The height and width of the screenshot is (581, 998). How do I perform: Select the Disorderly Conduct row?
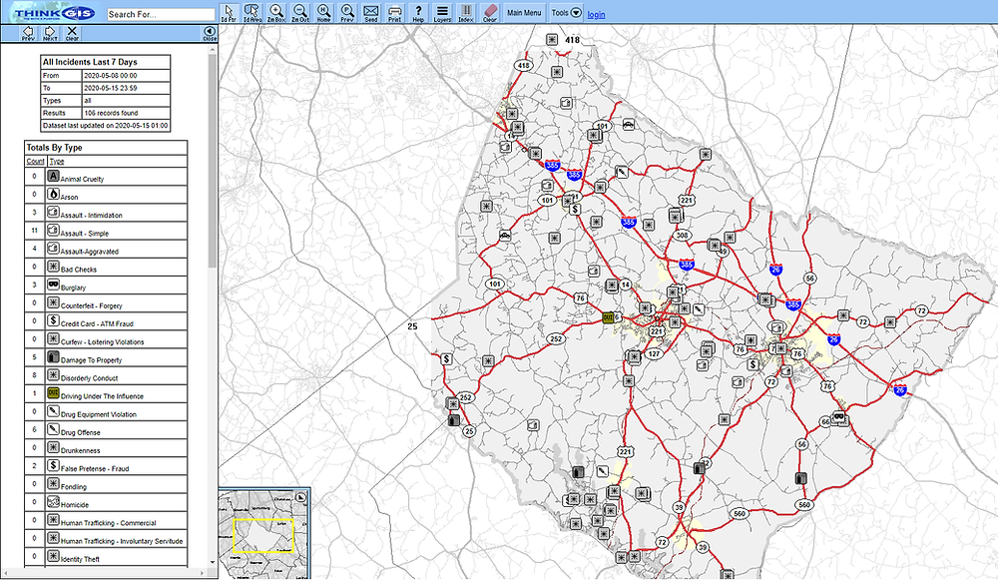[107, 375]
